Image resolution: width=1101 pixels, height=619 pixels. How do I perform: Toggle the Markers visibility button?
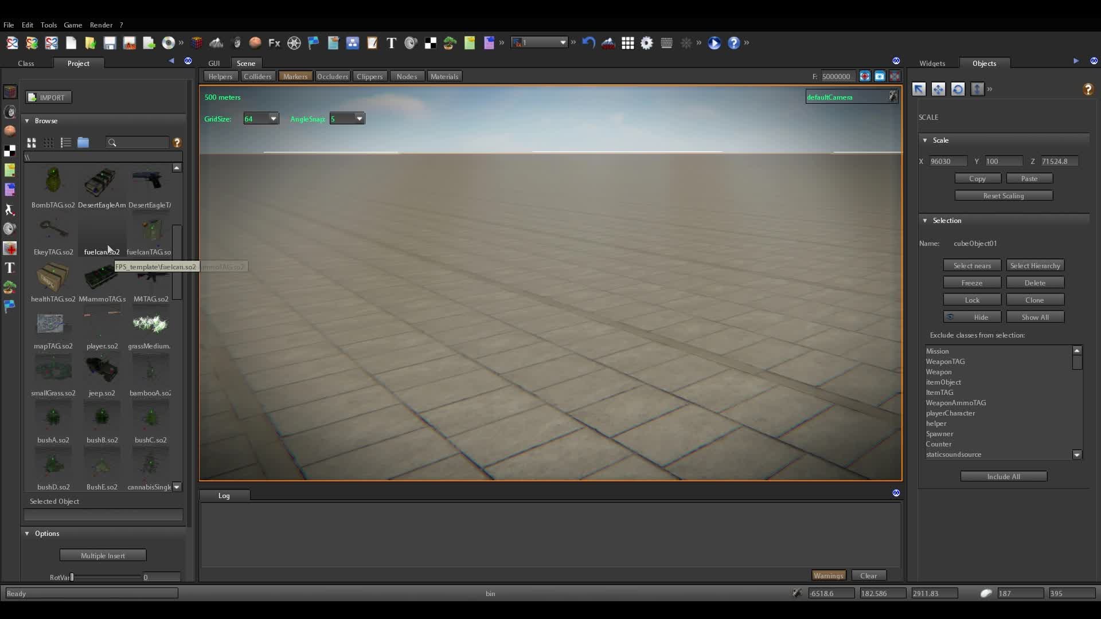(295, 76)
